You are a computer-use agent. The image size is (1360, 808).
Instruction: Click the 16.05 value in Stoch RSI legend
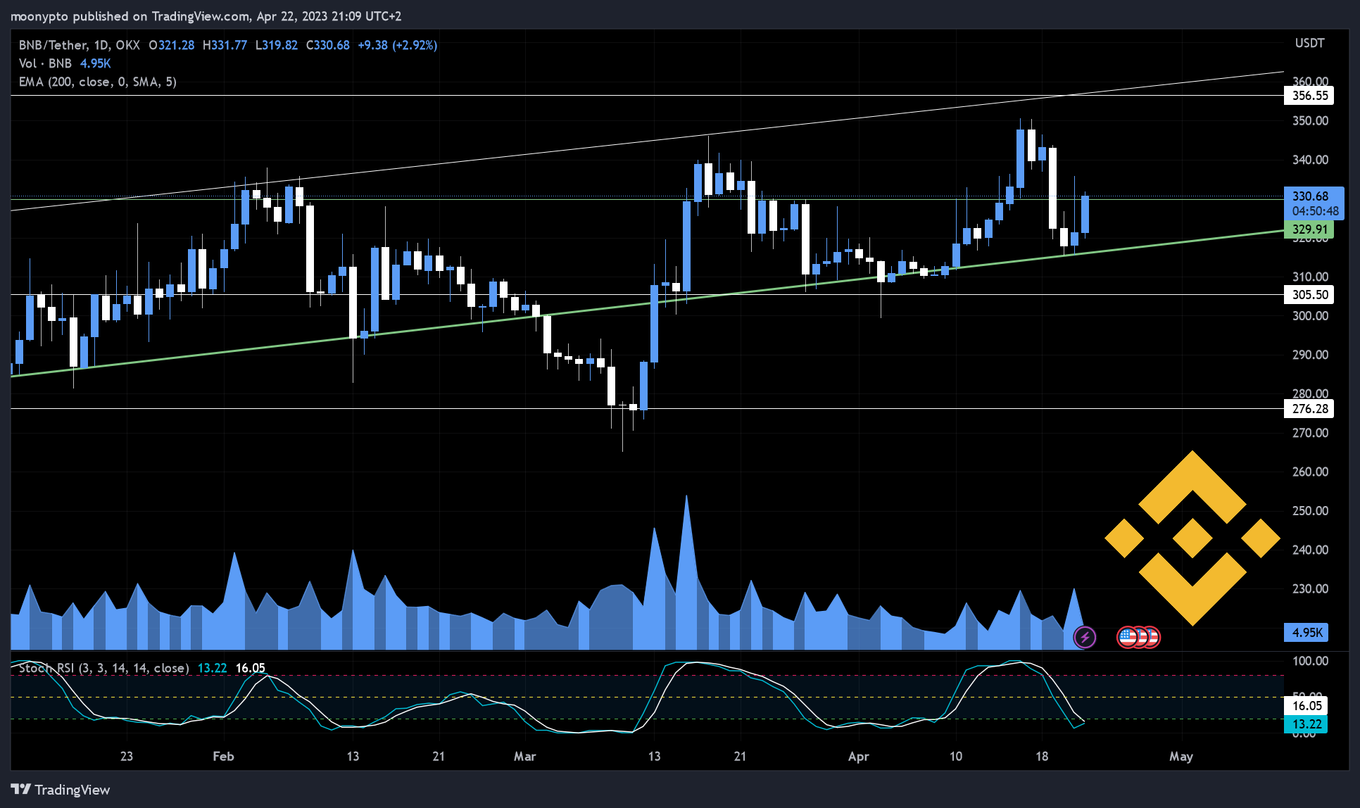coord(251,668)
